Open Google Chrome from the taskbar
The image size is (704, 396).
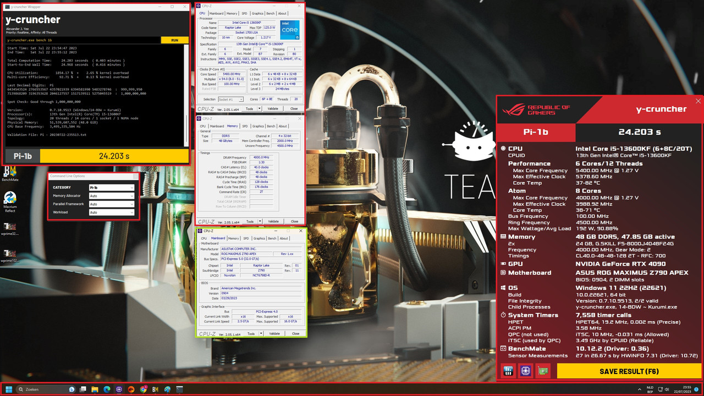(x=144, y=389)
